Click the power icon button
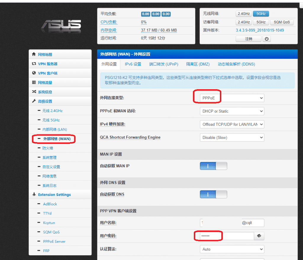 [x=267, y=39]
